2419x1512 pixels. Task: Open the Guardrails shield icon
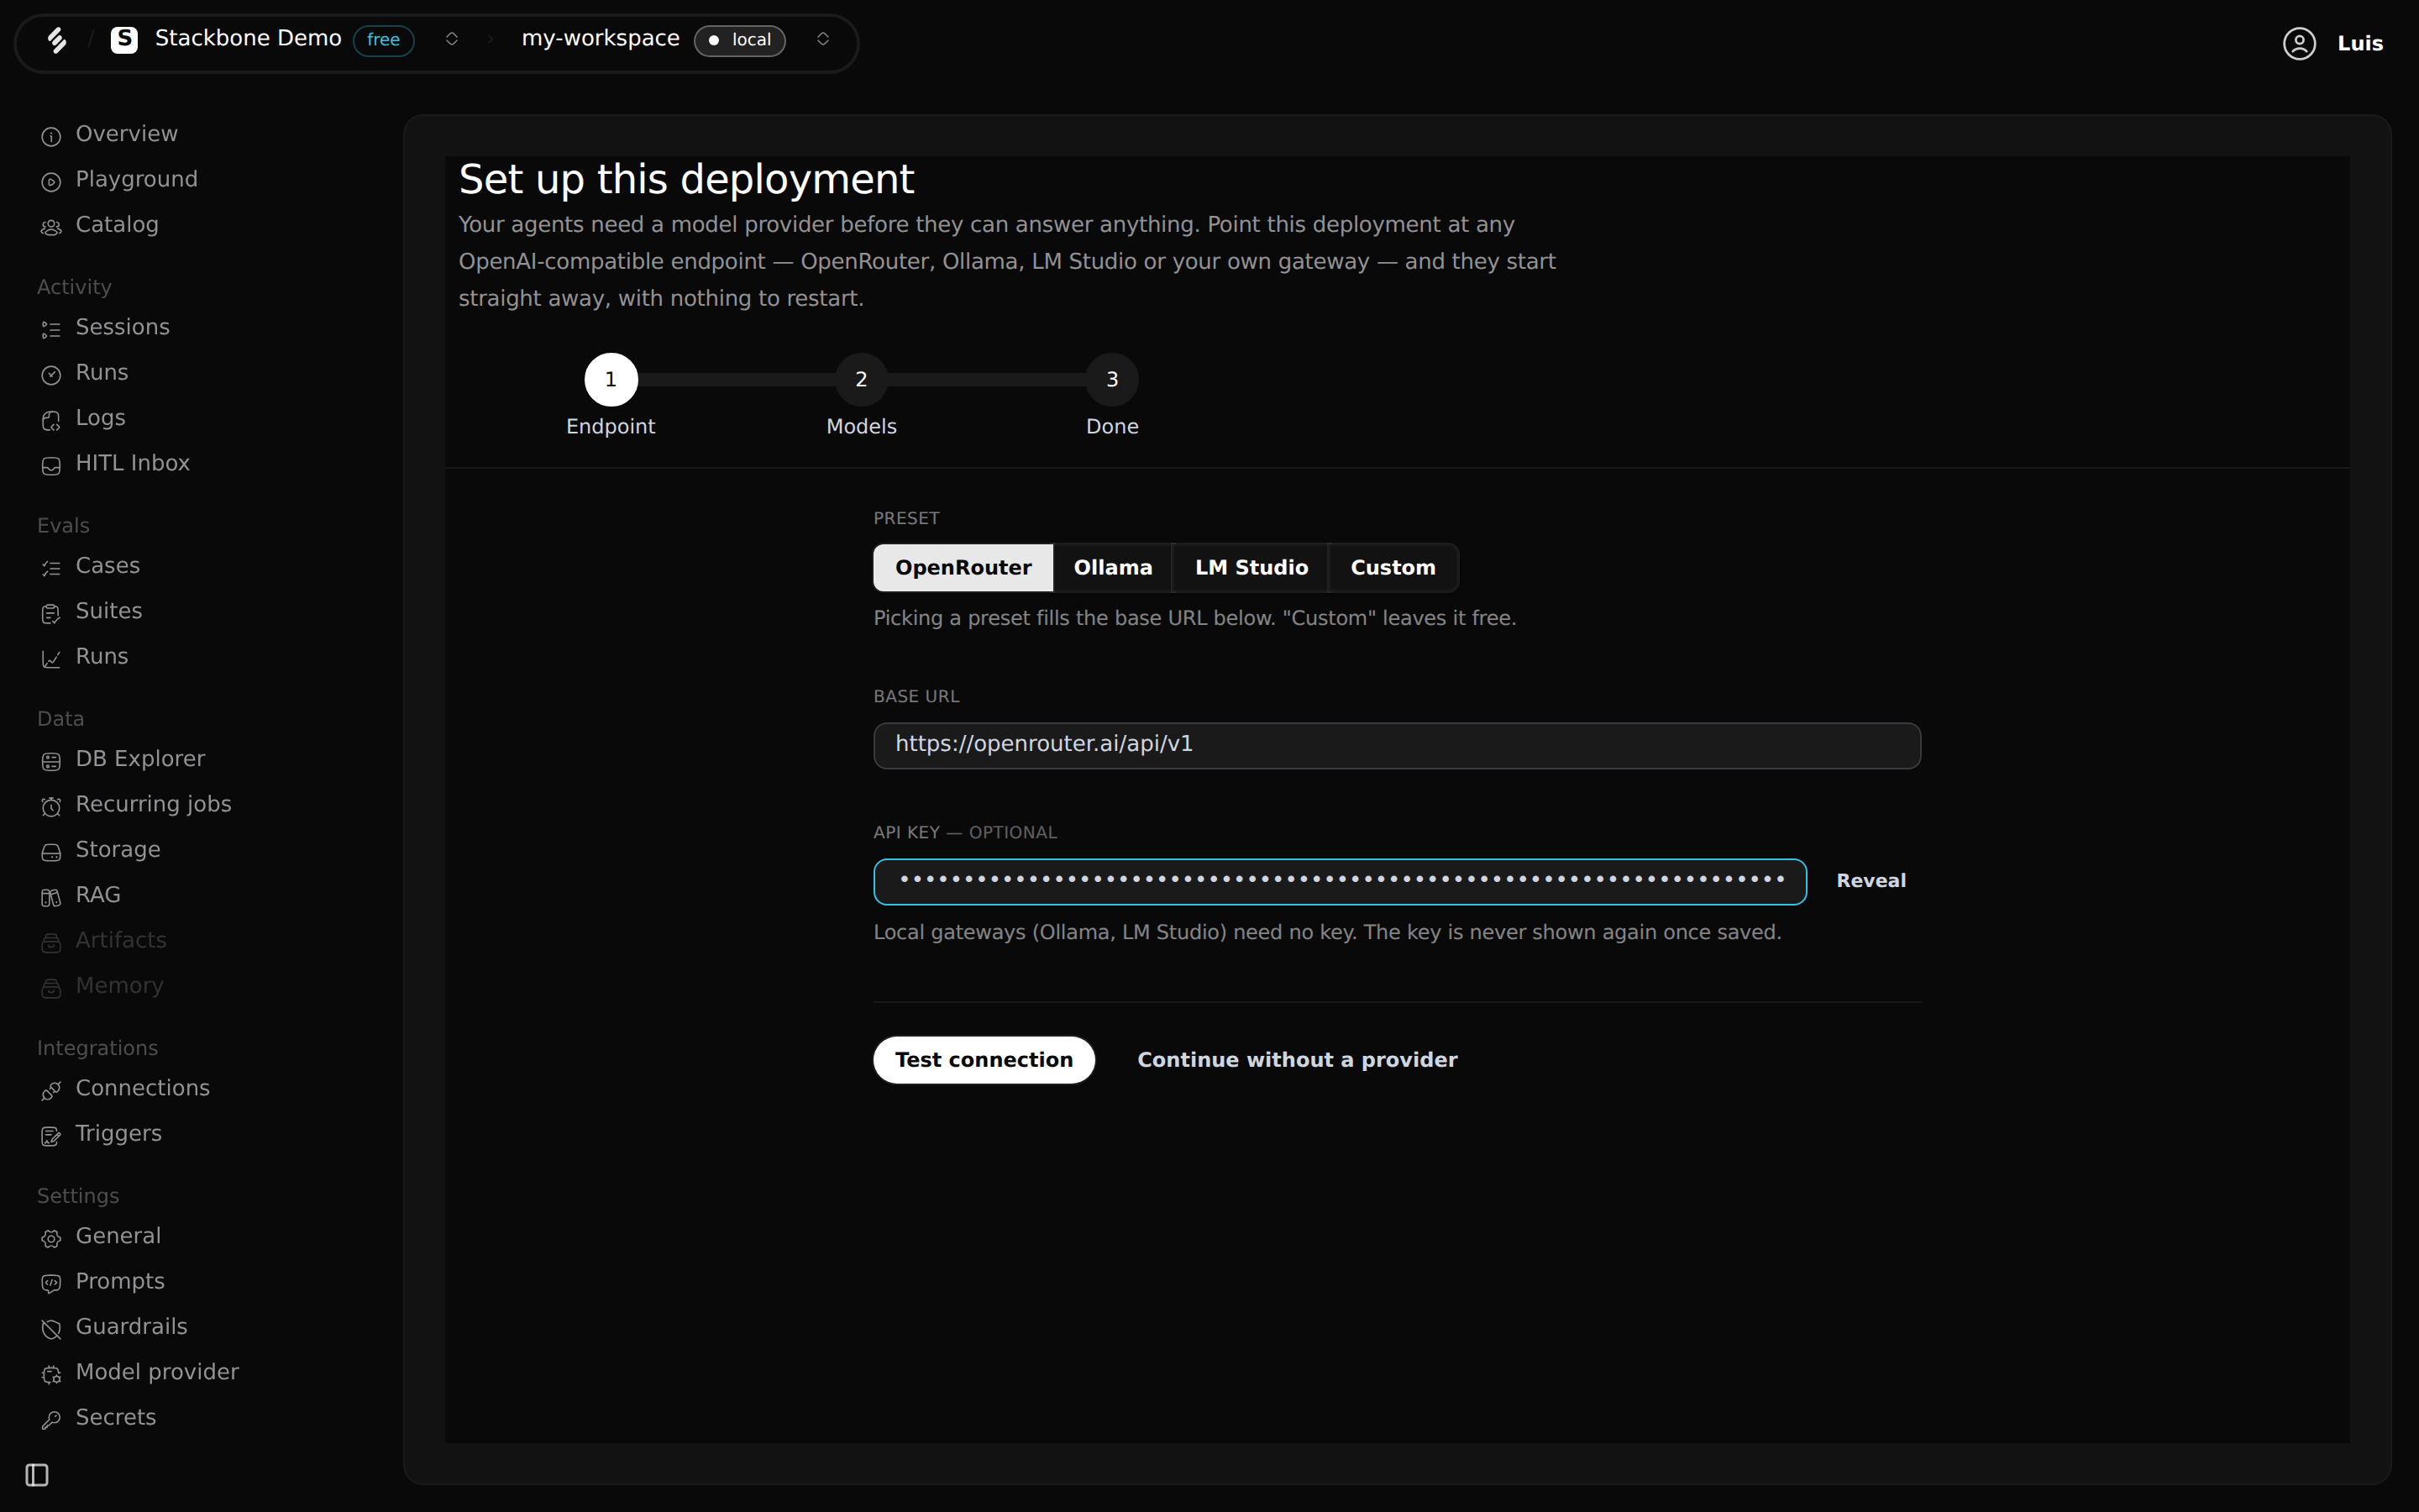click(x=51, y=1330)
